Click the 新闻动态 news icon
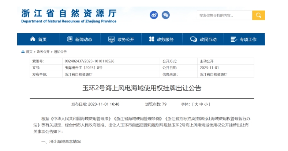This screenshot has height=151, width=288. point(70,39)
